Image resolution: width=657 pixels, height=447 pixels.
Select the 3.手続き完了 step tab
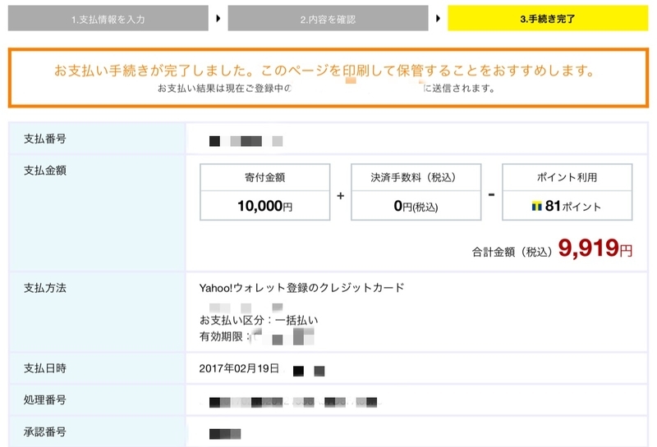(548, 18)
